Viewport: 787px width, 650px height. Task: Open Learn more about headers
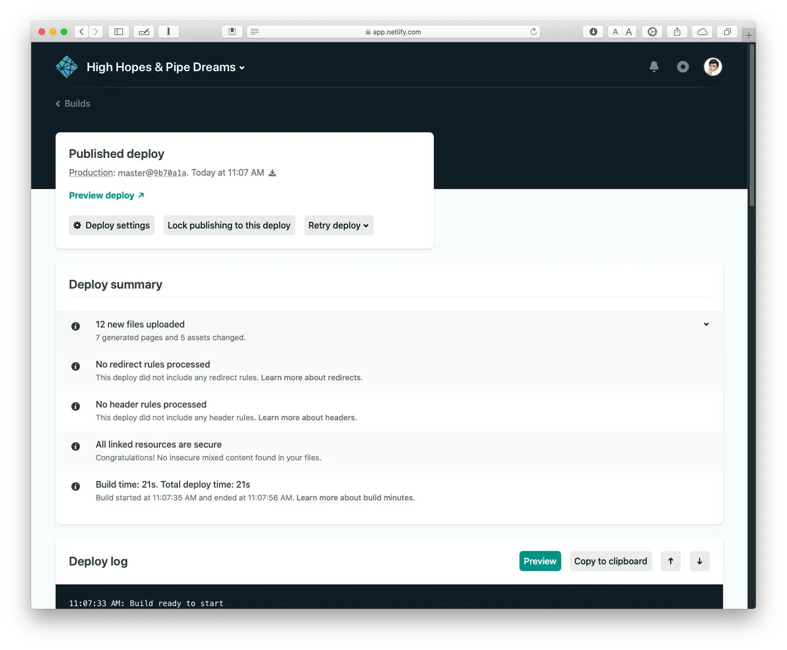click(x=306, y=418)
